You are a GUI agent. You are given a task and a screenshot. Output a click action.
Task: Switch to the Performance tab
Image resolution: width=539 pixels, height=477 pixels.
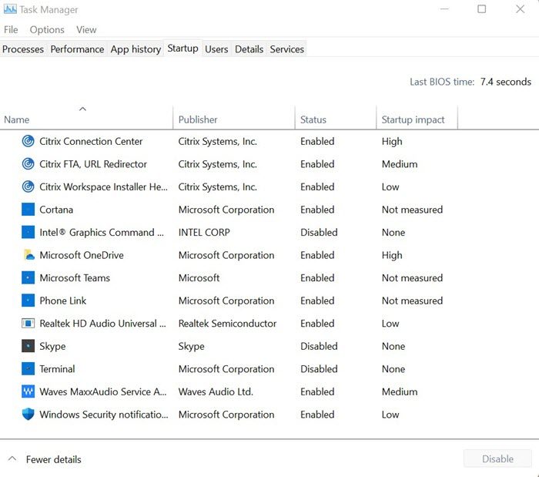click(x=77, y=49)
